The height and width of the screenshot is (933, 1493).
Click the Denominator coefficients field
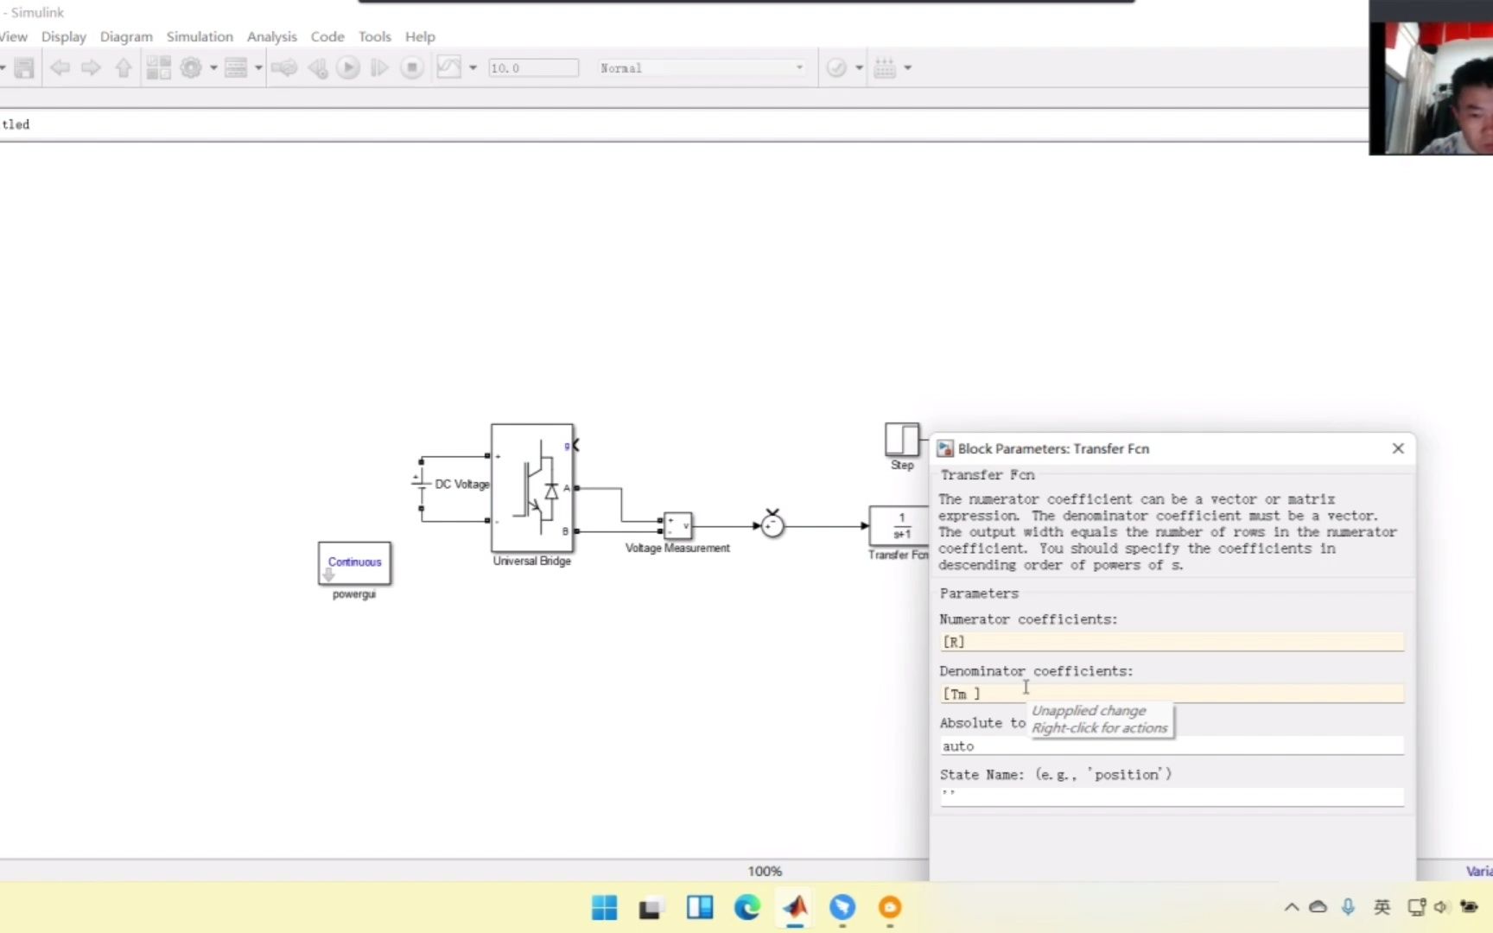point(1172,694)
